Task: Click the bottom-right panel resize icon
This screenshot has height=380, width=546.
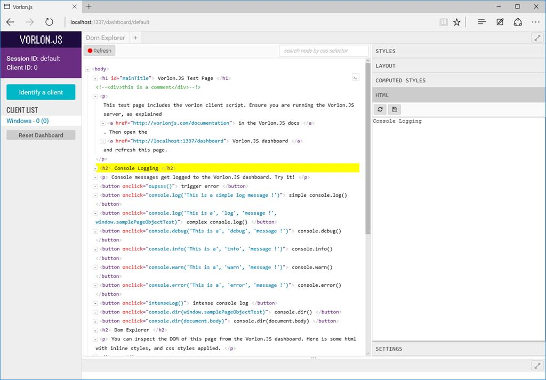Action: coord(537,366)
